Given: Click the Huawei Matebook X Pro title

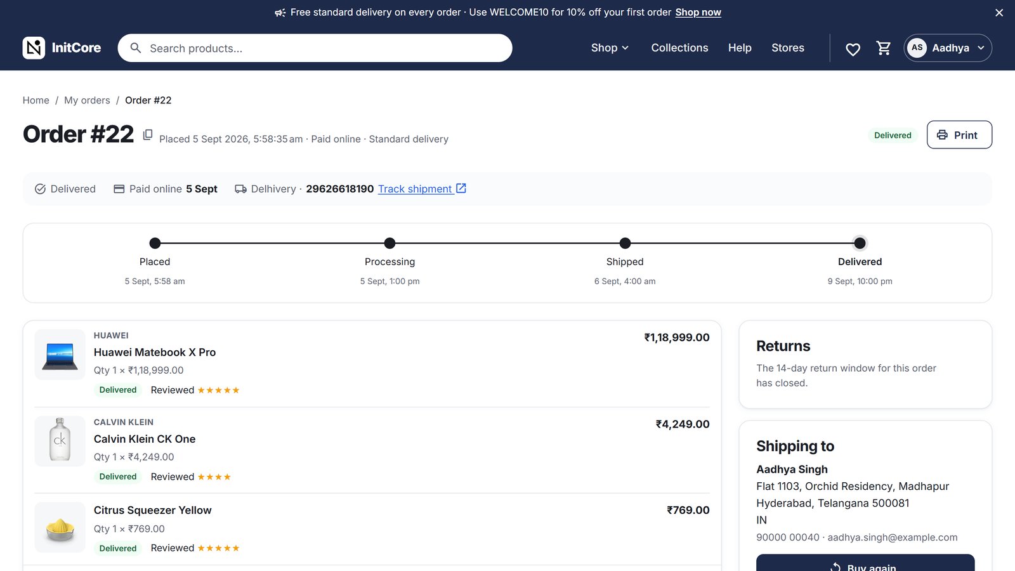Looking at the screenshot, I should (x=155, y=352).
